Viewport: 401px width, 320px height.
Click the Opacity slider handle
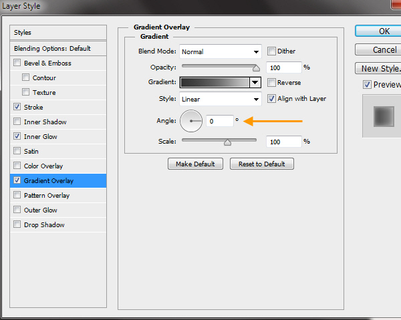tap(255, 67)
